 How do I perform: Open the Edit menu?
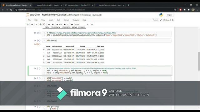point(36,20)
